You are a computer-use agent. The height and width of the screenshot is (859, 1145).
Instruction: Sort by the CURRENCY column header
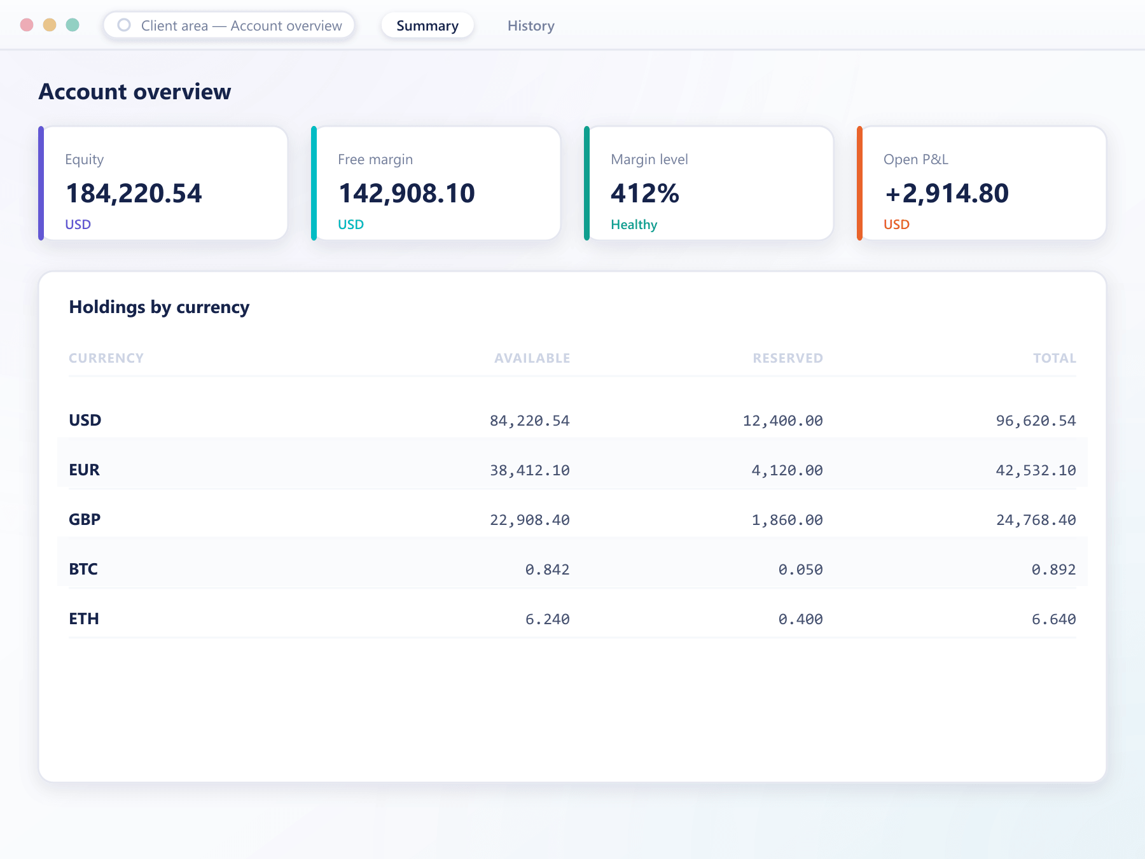[106, 358]
